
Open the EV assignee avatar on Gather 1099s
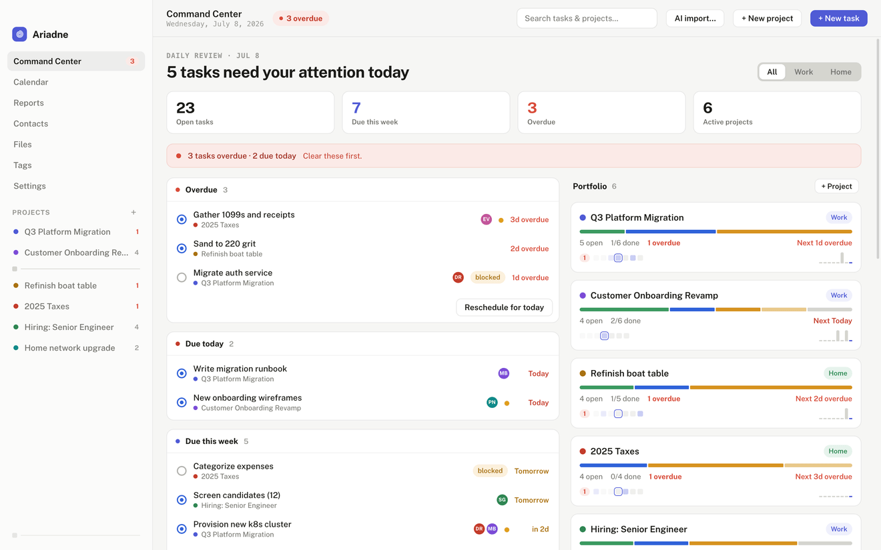(486, 219)
